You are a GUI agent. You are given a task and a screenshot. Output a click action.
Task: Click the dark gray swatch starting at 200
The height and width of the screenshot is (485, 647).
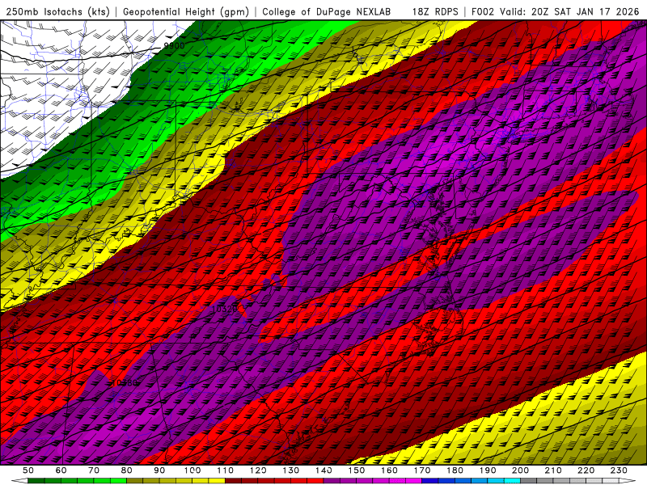[x=529, y=481]
